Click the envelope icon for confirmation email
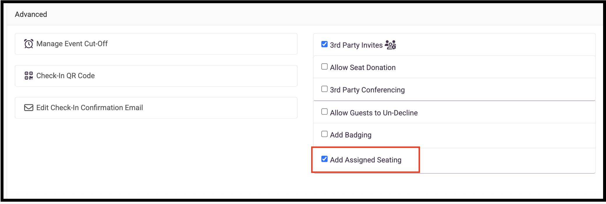Viewport: 606px width, 204px height. point(29,108)
